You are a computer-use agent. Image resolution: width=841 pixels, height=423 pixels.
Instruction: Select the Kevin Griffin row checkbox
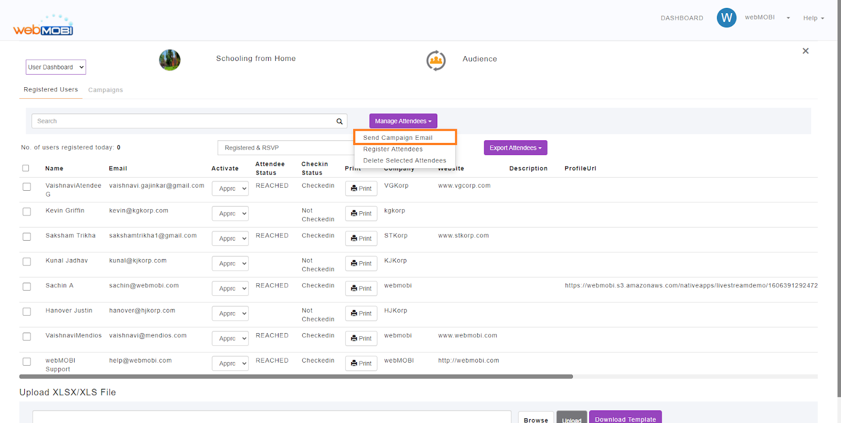pyautogui.click(x=27, y=212)
